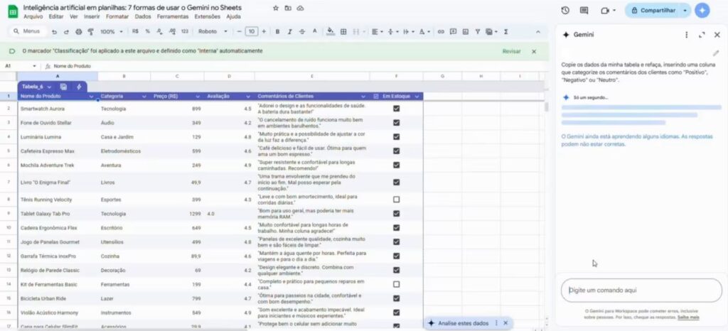Decrease decimal places
This screenshot has width=728, height=331.
click(160, 31)
